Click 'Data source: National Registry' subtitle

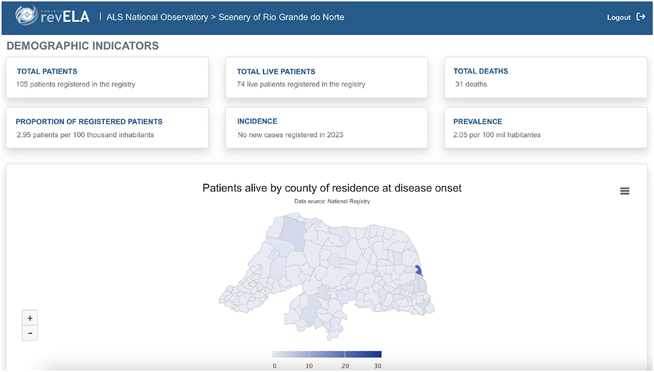click(x=332, y=201)
